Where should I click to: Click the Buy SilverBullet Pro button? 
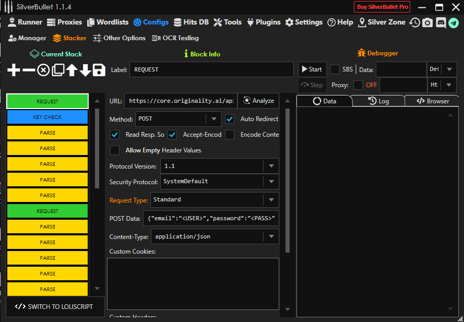[382, 7]
